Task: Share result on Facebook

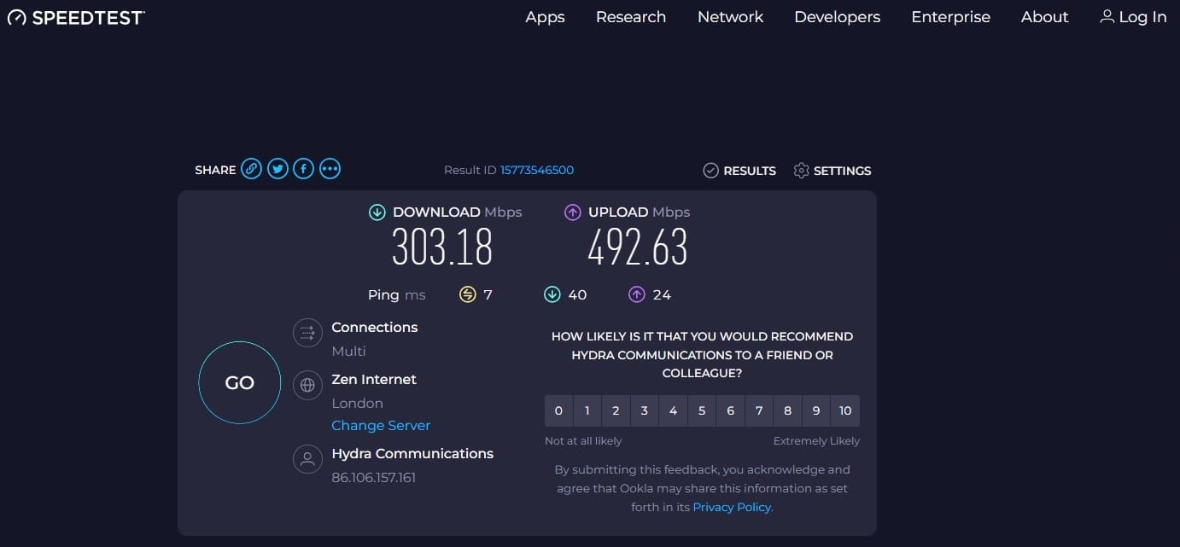Action: click(303, 169)
